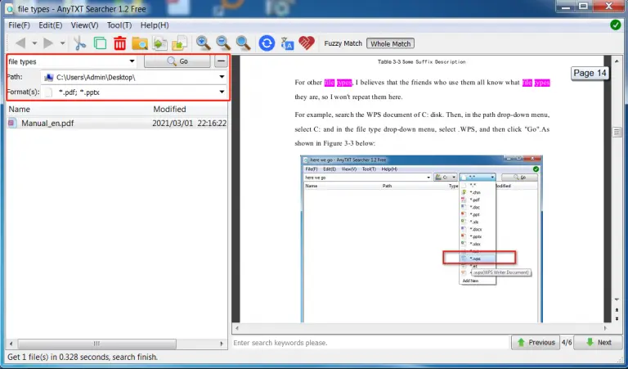Open the folder search icon
This screenshot has width=628, height=369.
[x=140, y=43]
